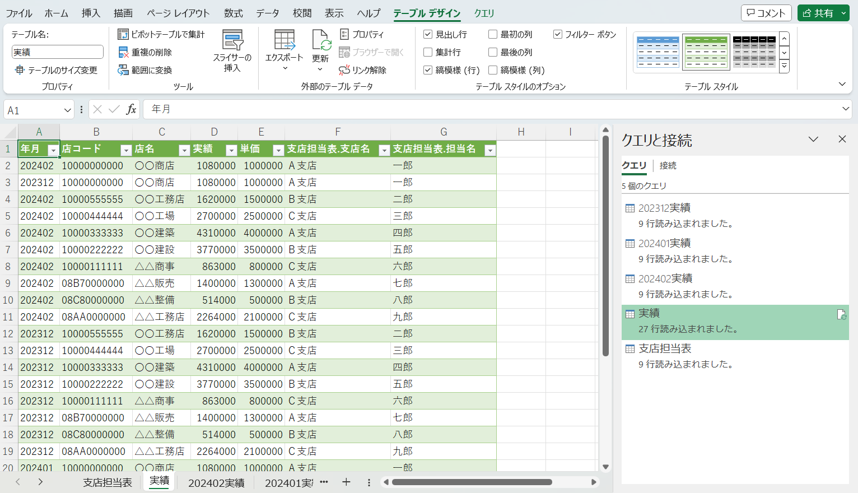Open filter dropdown for 店名 column

184,150
